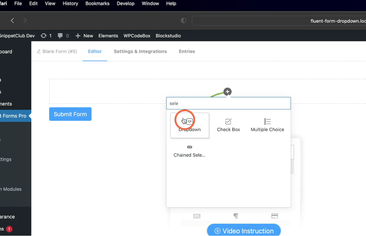This screenshot has height=236, width=366.
Task: Open the SnippetClub Dev site menu
Action: pos(17,36)
